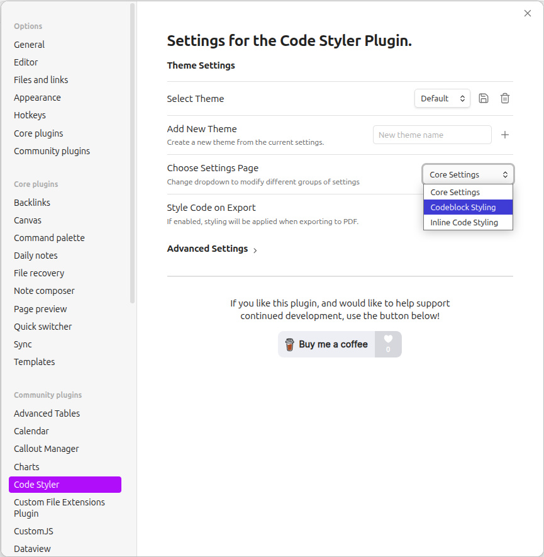Go to Hotkeys settings
The height and width of the screenshot is (557, 544).
tap(30, 115)
